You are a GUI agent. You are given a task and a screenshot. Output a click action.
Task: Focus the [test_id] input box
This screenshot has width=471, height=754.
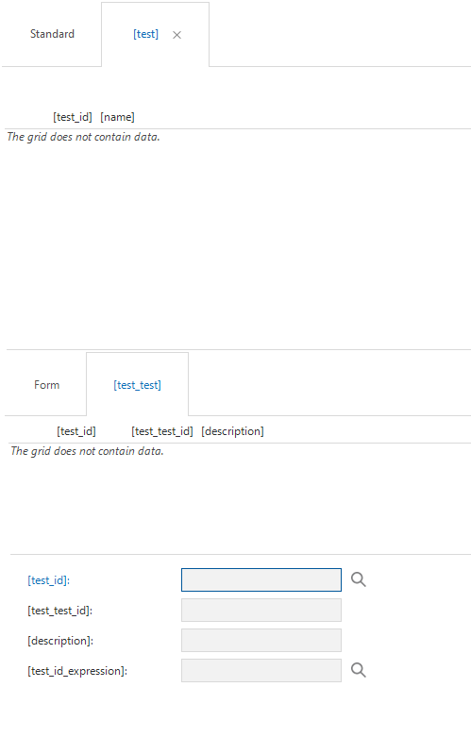[261, 579]
